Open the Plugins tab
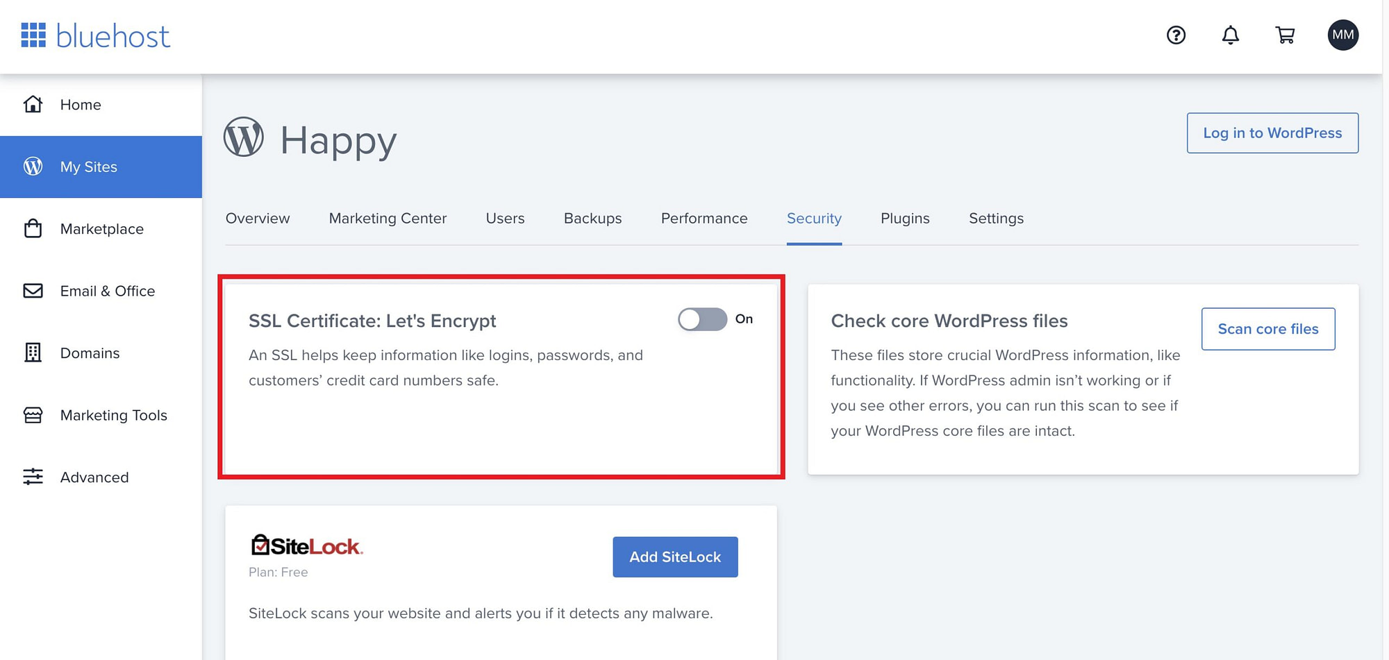The image size is (1389, 660). coord(905,218)
